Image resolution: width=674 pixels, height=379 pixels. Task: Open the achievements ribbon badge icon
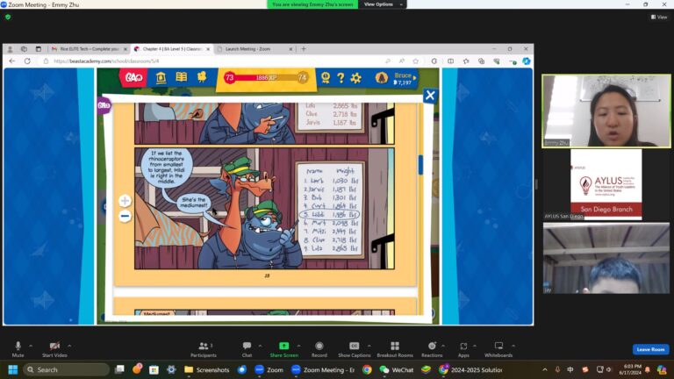coord(326,78)
